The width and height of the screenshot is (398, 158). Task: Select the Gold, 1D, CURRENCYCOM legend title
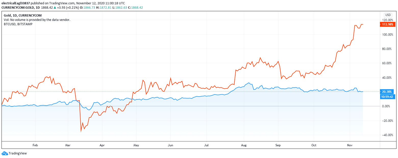19,16
